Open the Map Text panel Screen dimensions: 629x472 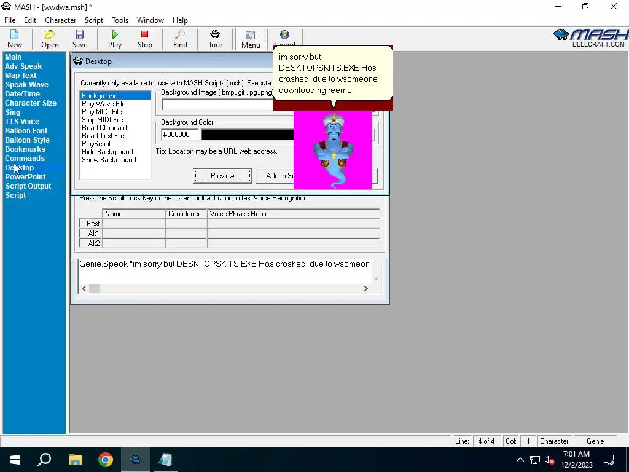21,76
